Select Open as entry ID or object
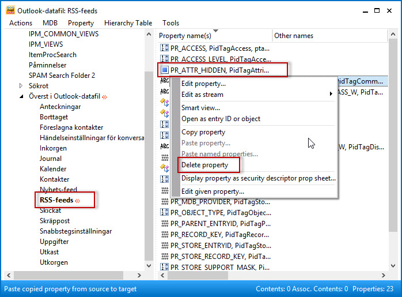The image size is (402, 297). (x=221, y=119)
